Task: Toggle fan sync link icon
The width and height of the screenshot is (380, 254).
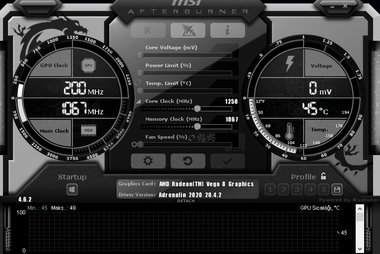Action: 191,138
